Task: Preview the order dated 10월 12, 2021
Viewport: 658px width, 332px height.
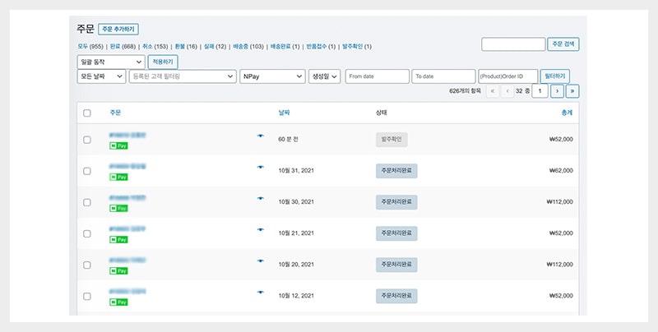Action: point(261,292)
